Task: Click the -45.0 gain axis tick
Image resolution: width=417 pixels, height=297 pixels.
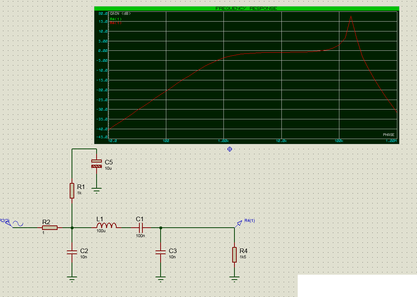Action: [x=102, y=137]
